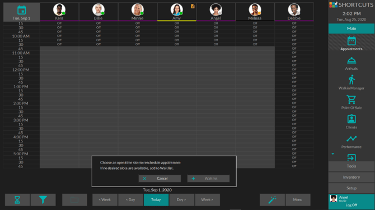Screen dimensions: 375x210
Task: Open the Clients icon
Action: point(351,119)
